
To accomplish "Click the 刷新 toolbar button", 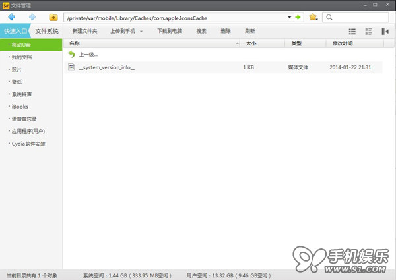I will click(x=249, y=31).
